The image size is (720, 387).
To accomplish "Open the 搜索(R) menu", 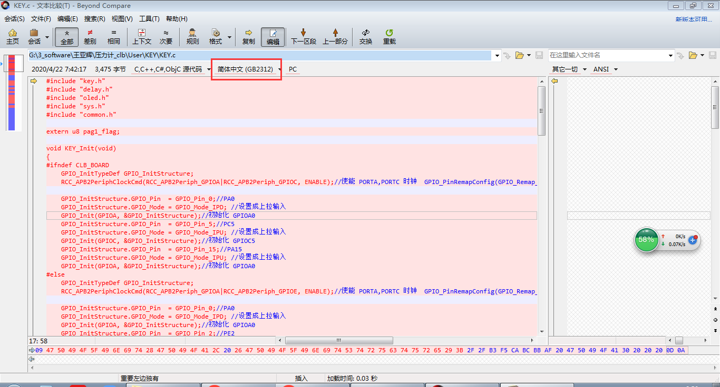I will [x=95, y=18].
